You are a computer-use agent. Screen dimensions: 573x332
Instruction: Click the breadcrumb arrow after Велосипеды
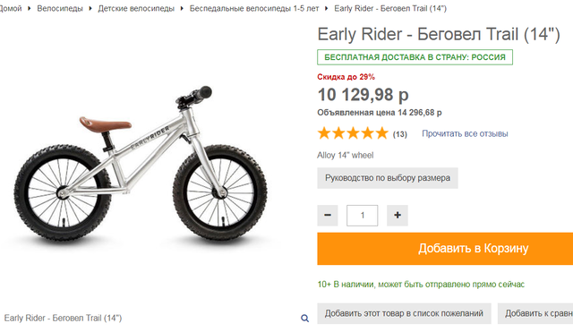(x=90, y=8)
